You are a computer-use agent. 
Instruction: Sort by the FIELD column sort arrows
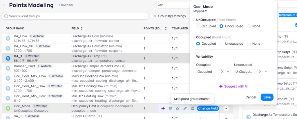(82, 28)
